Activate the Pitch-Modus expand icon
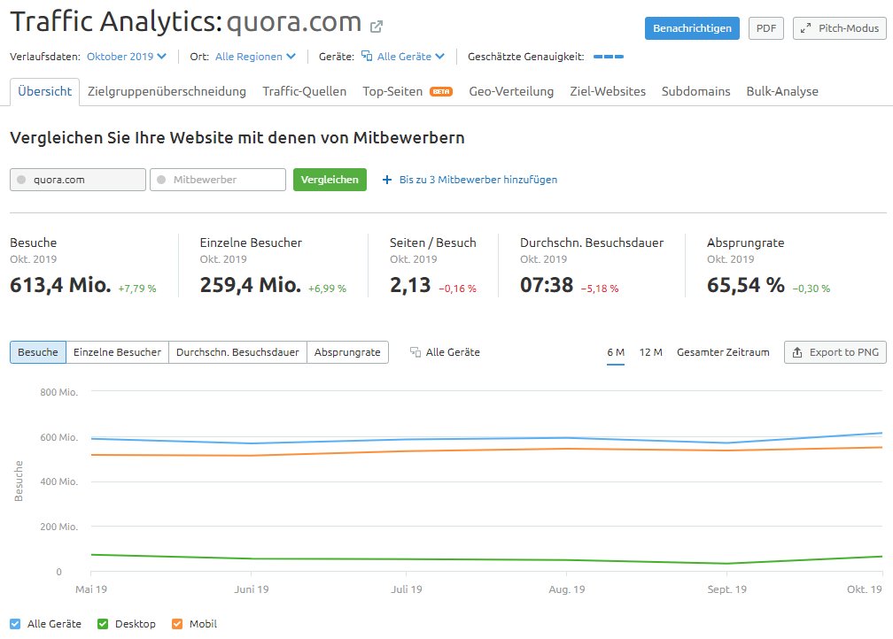Viewport: 893px width, 639px height. (x=805, y=27)
